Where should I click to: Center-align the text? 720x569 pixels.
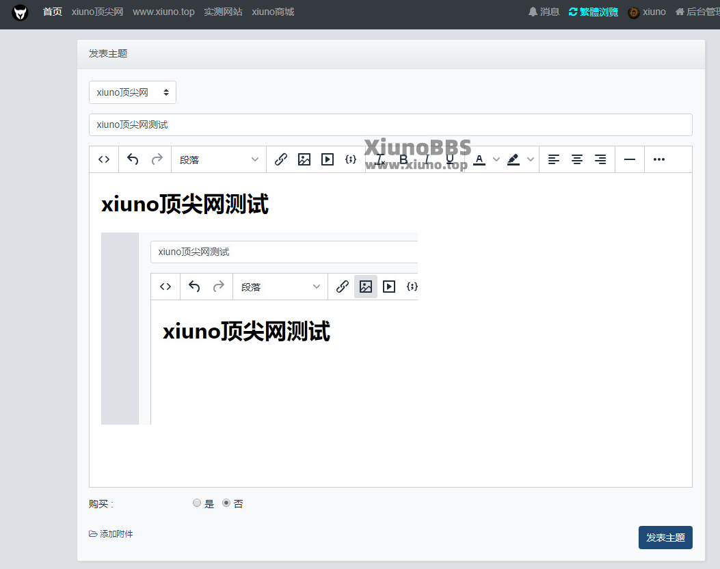pyautogui.click(x=576, y=159)
